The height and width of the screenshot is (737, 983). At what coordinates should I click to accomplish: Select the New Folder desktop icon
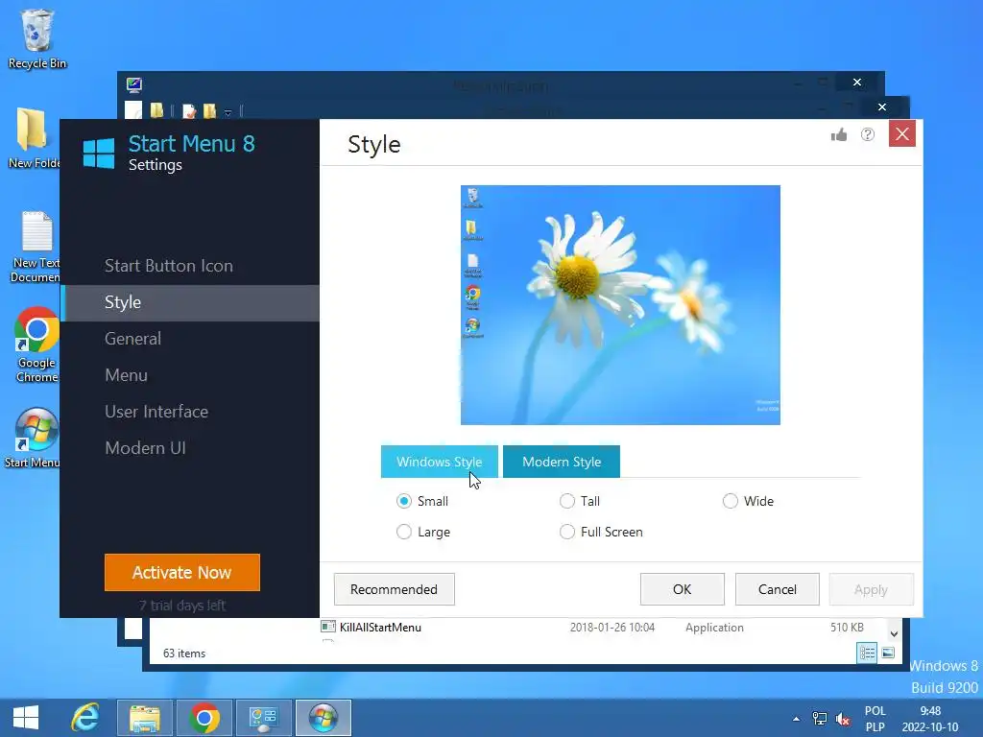pyautogui.click(x=33, y=138)
